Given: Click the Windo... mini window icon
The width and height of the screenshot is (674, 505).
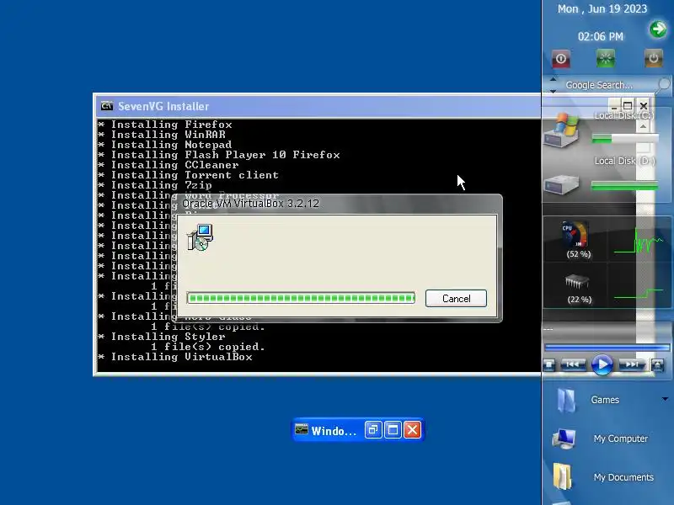Looking at the screenshot, I should point(302,430).
